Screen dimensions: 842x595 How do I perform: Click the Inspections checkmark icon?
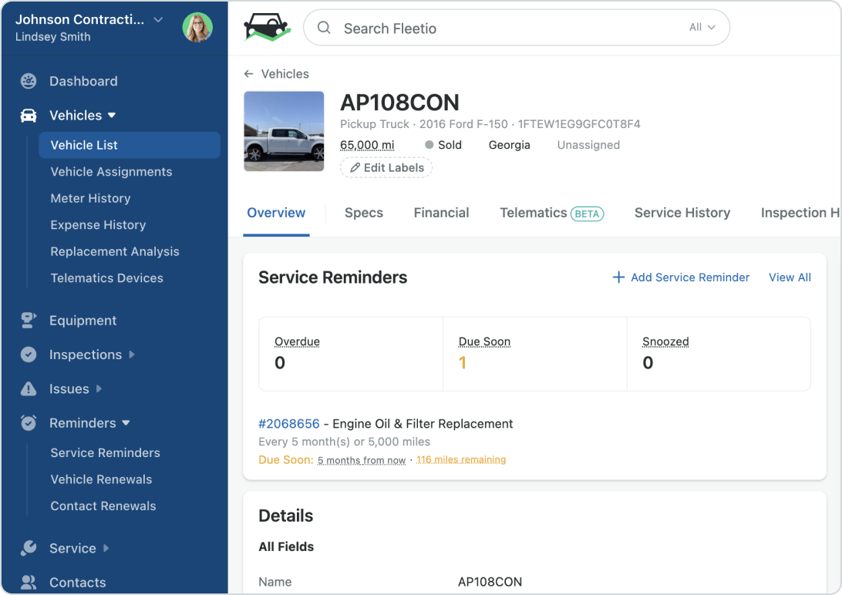click(x=29, y=355)
